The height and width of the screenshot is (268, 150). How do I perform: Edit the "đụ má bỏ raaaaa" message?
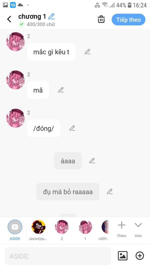point(110,192)
